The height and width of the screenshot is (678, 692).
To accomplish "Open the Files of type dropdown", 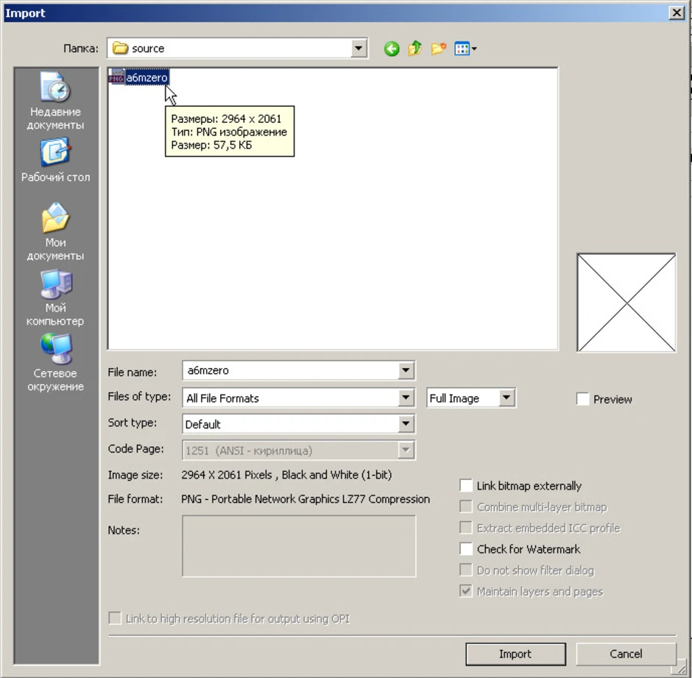I will point(406,398).
